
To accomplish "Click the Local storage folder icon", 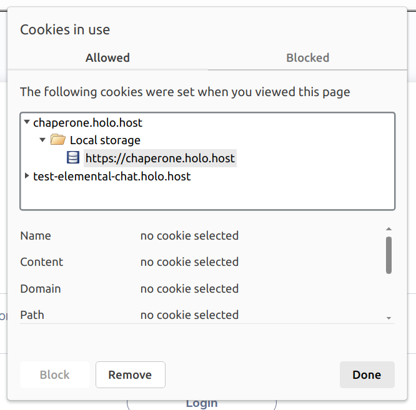I will point(58,140).
